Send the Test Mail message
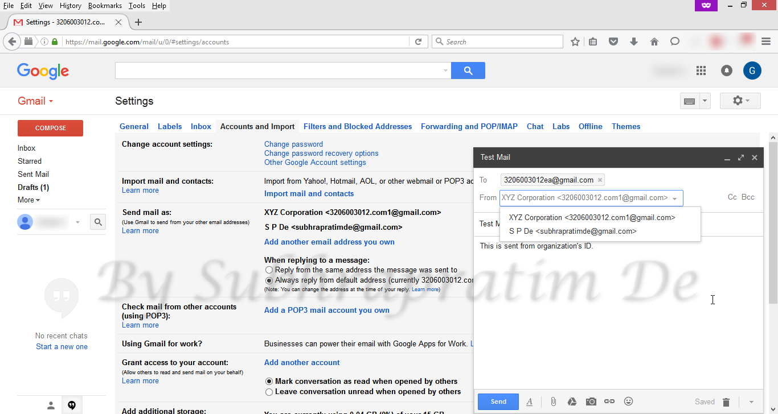Viewport: 778px width, 414px height. 498,401
